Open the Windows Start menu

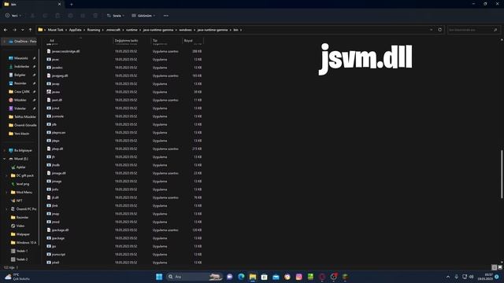click(159, 277)
